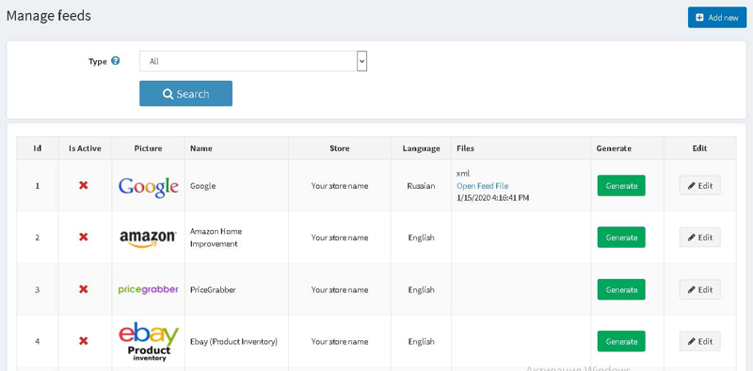Click the blue Search button
This screenshot has width=753, height=371.
pos(185,94)
